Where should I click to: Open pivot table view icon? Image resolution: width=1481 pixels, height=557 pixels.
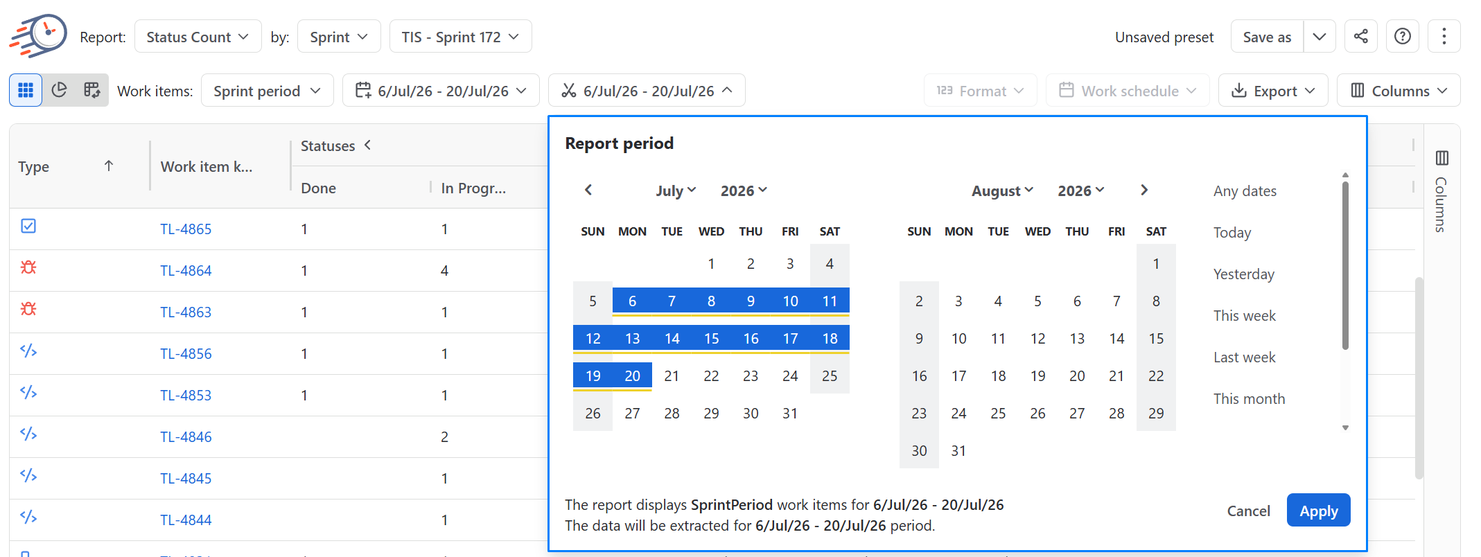point(92,90)
